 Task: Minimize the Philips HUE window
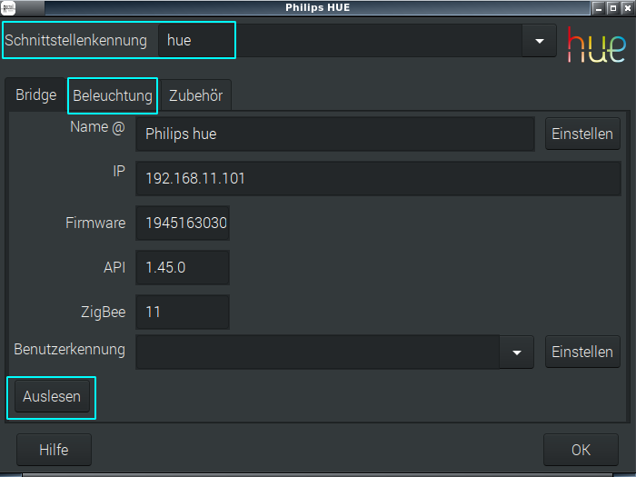tap(597, 7)
